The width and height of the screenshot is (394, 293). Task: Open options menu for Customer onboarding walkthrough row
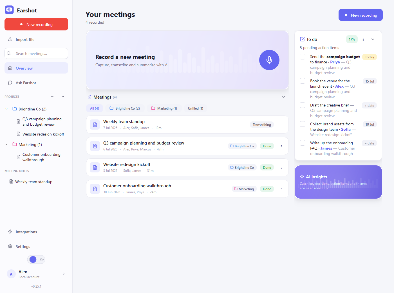281,189
